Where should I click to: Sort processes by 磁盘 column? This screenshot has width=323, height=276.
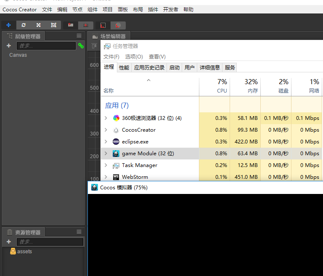pyautogui.click(x=276, y=87)
